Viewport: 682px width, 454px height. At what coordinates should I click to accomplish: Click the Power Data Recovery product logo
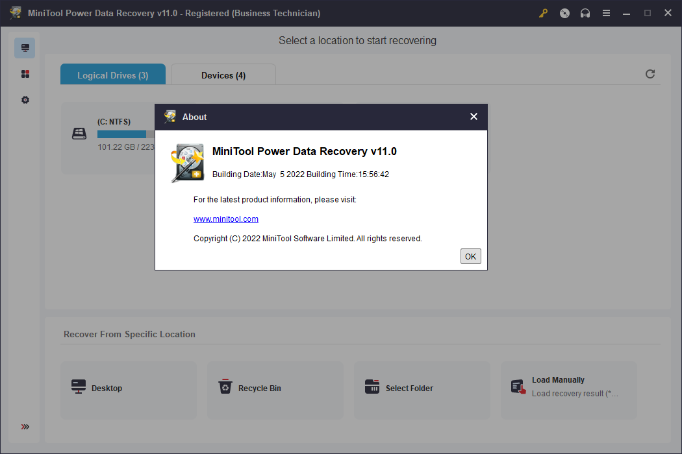click(x=188, y=163)
